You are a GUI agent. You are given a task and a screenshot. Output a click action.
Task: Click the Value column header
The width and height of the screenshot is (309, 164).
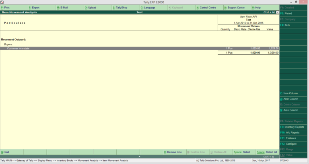[x=270, y=29]
